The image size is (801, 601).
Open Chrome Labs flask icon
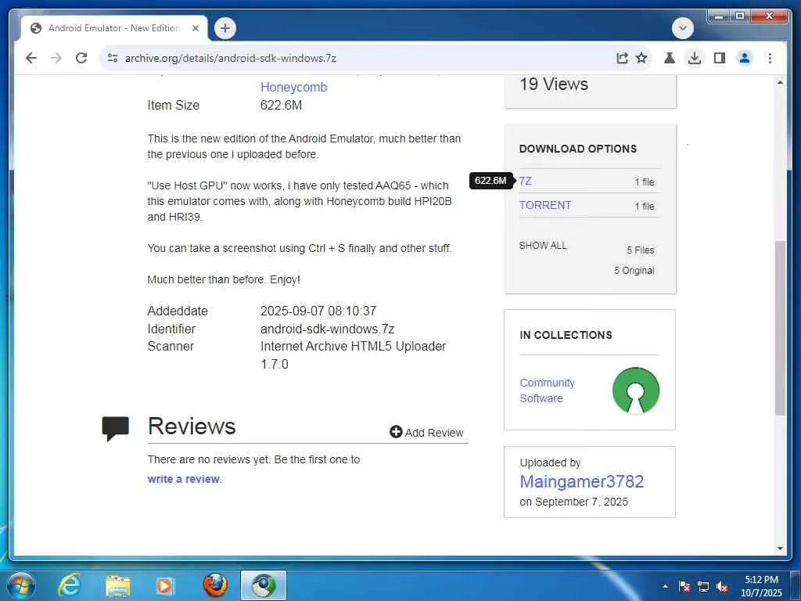point(670,58)
